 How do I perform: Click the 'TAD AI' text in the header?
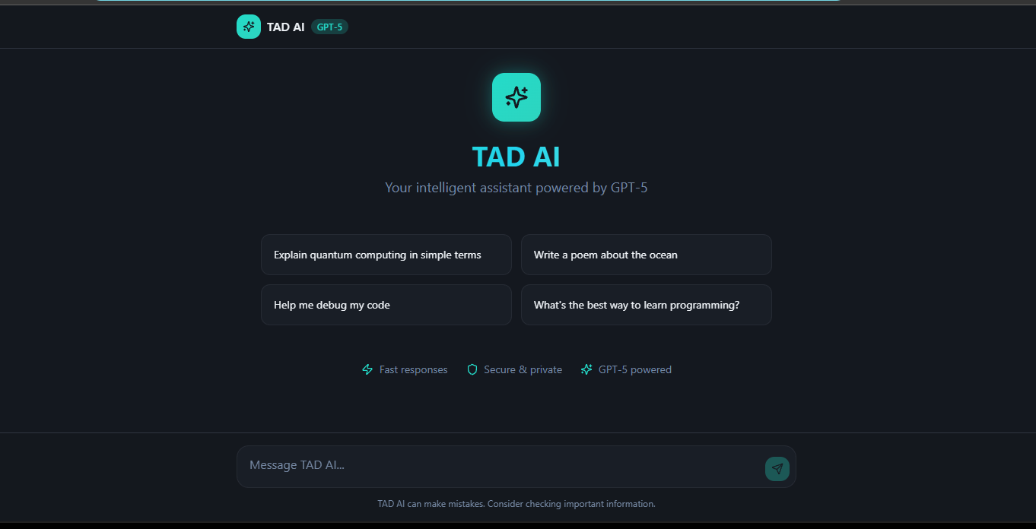pyautogui.click(x=284, y=26)
